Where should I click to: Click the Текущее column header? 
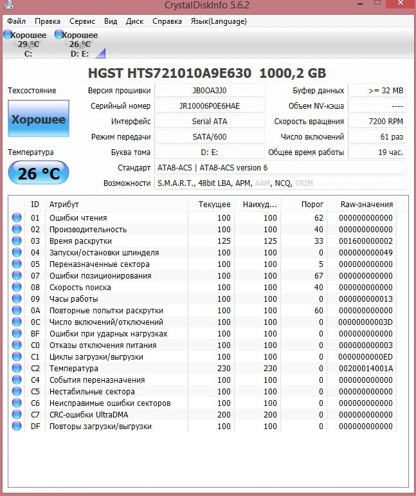click(211, 205)
